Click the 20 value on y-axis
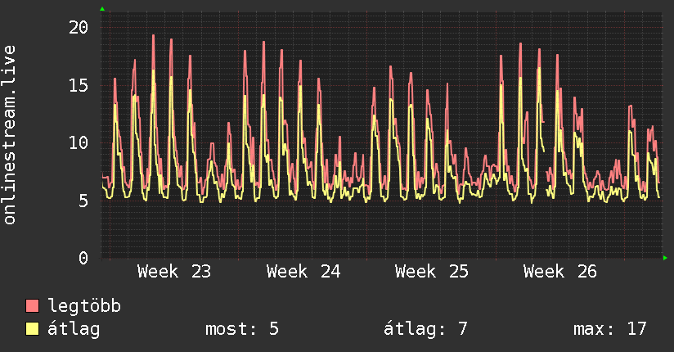Viewport: 674px width, 352px height. [x=79, y=28]
